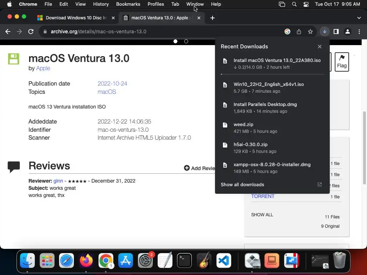
Task: Open System Settings from the Dock
Action: point(145,260)
